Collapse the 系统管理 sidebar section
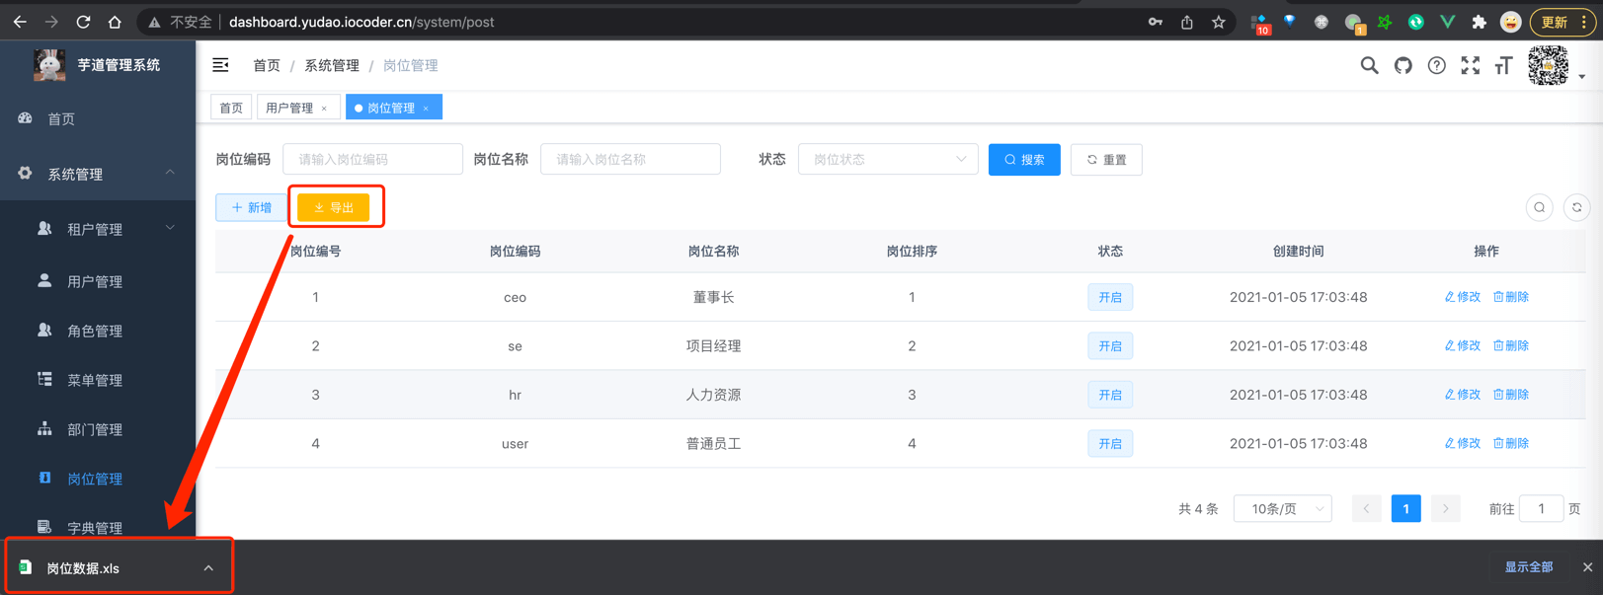Viewport: 1603px width, 595px height. tap(97, 174)
